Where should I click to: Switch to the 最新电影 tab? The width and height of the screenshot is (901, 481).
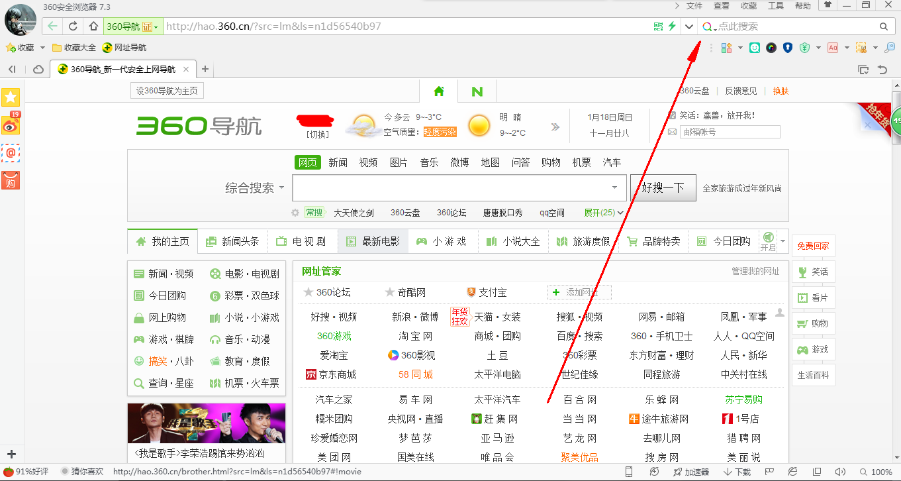[x=373, y=242]
